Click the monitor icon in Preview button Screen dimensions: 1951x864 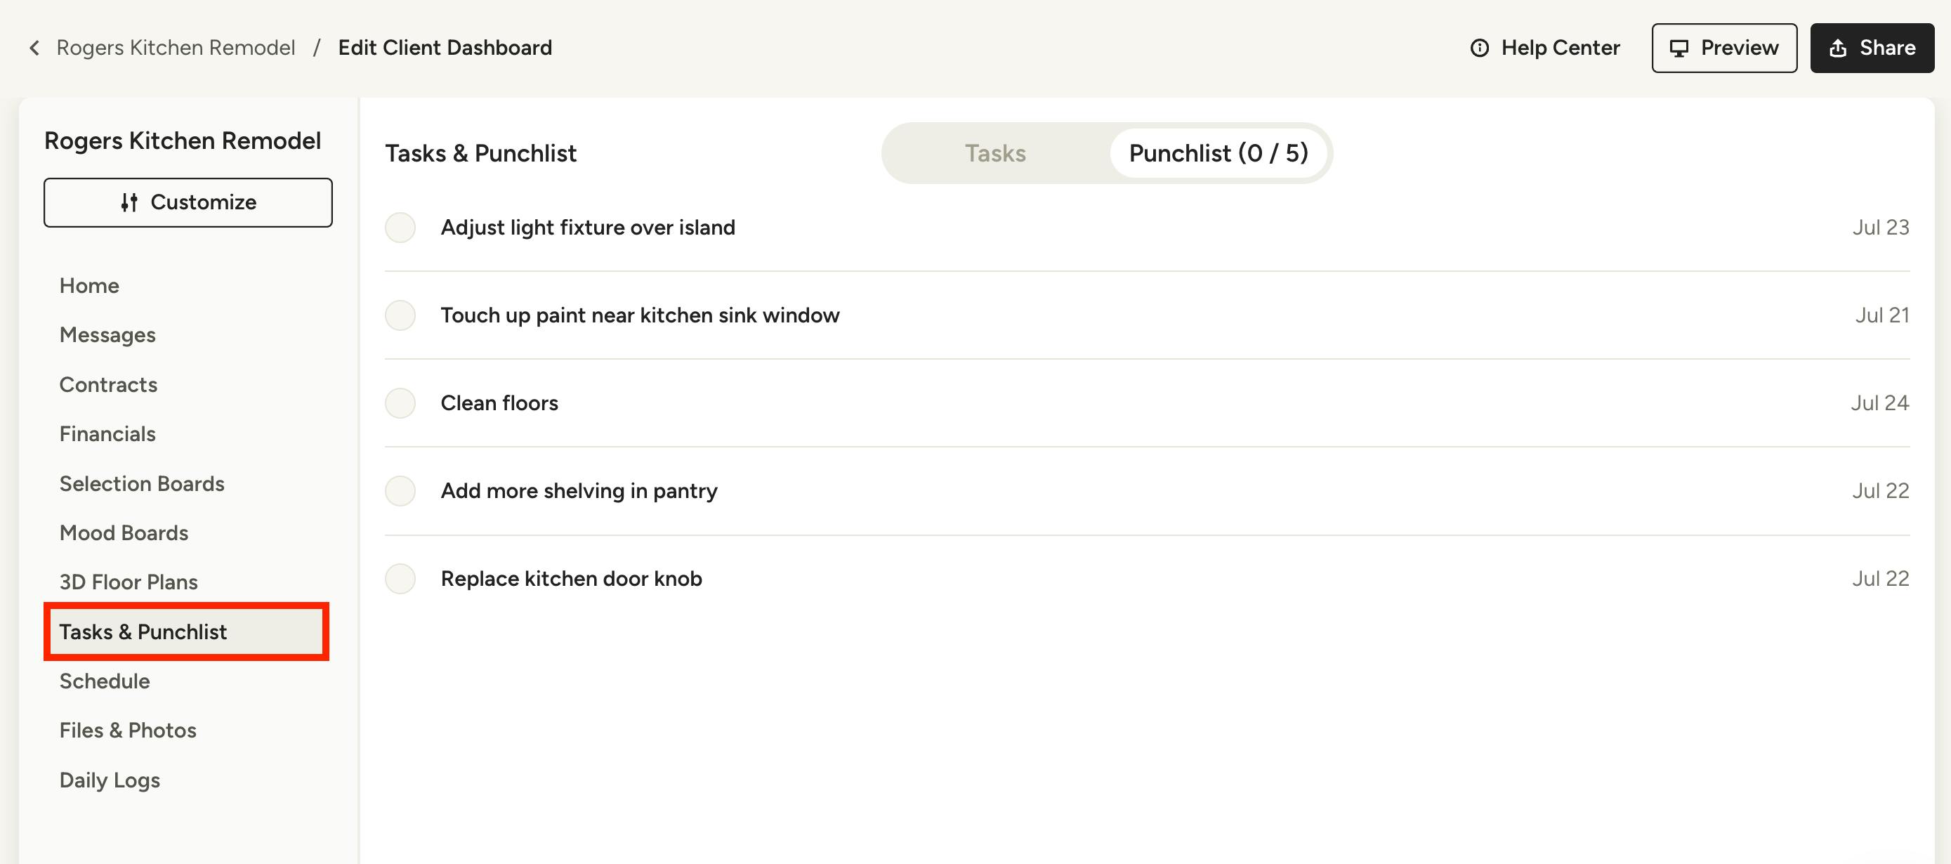[1679, 48]
